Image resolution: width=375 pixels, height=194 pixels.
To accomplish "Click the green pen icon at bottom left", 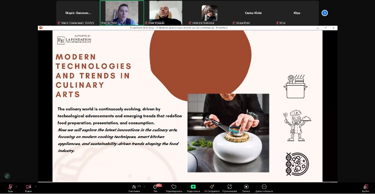I will (7, 176).
